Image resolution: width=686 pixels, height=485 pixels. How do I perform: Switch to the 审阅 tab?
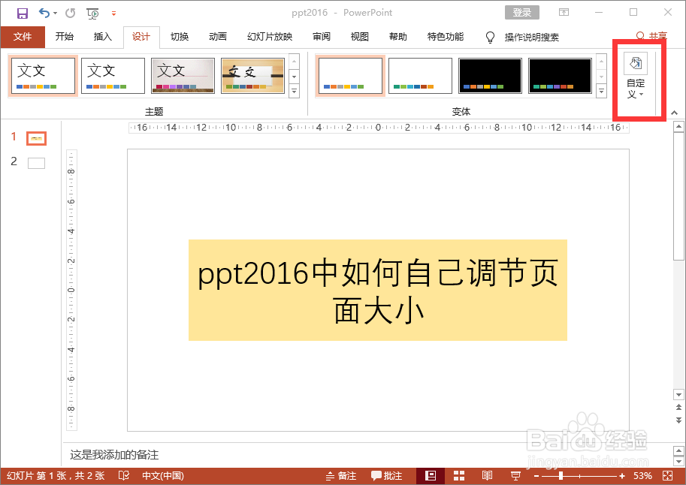click(x=322, y=37)
